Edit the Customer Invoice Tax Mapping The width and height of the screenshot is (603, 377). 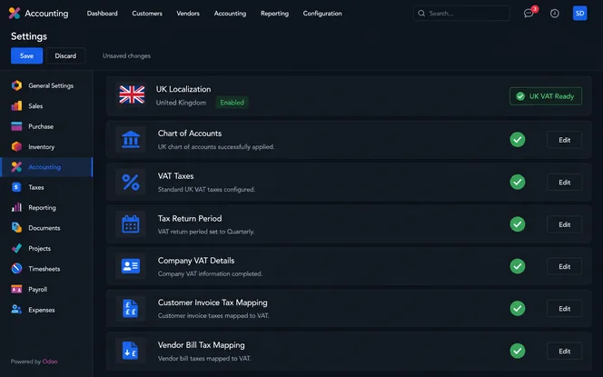(564, 309)
